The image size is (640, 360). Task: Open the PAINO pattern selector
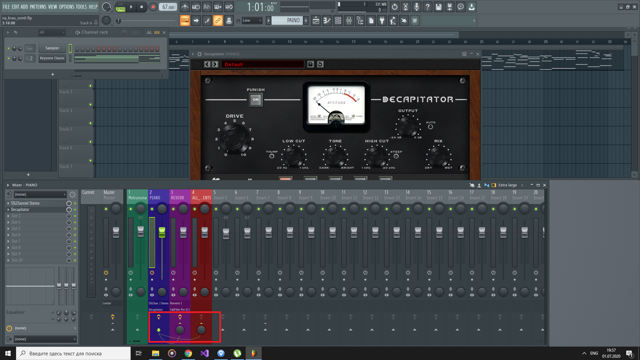point(287,21)
